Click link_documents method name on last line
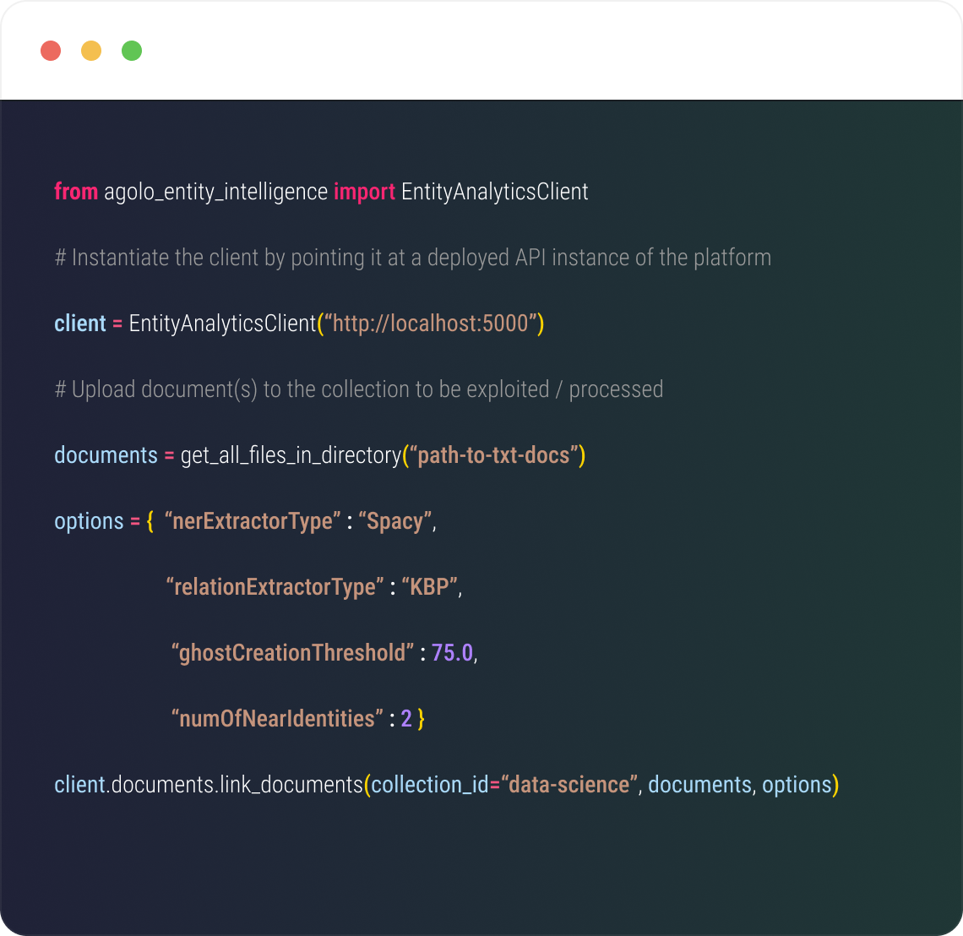 (291, 785)
